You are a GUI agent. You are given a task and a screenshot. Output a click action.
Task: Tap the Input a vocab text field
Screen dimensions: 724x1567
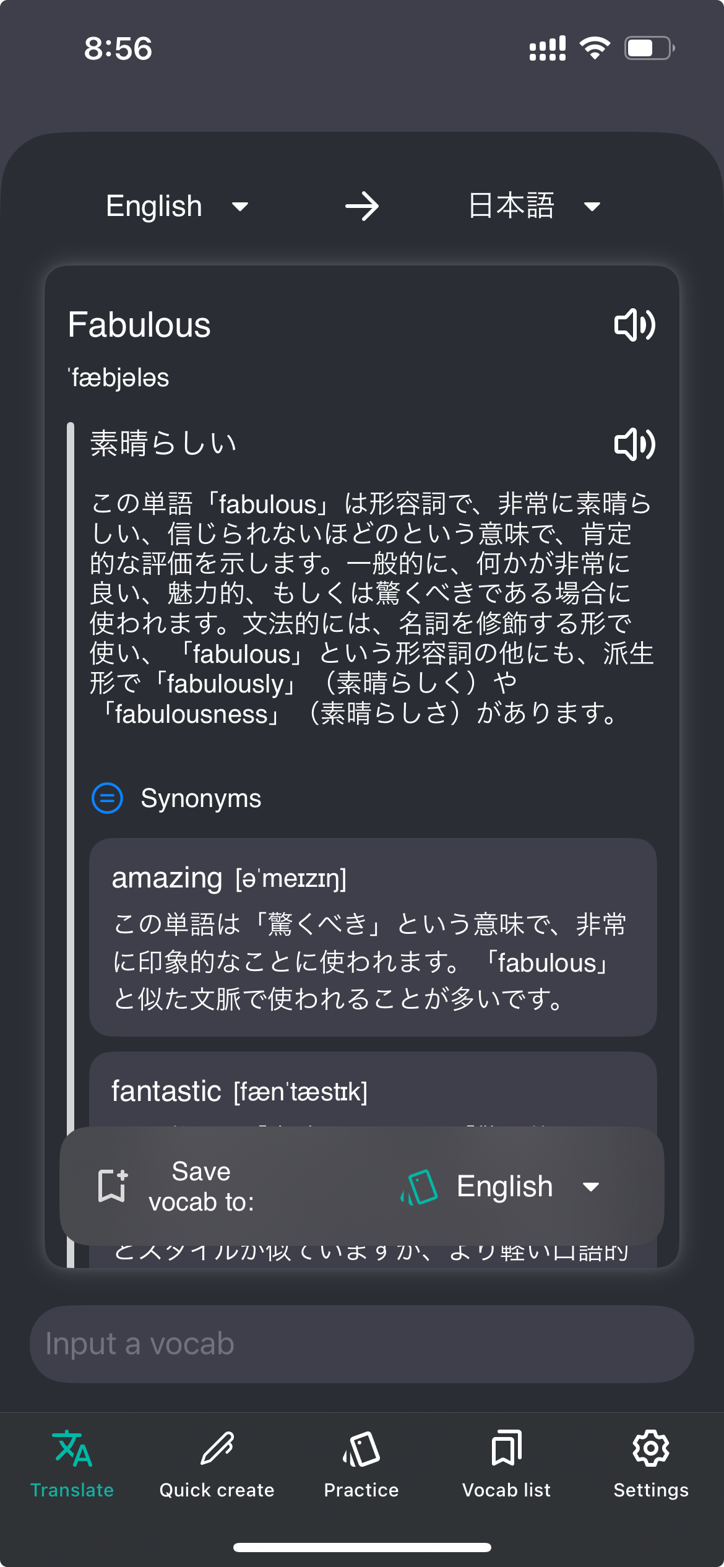pos(361,1344)
